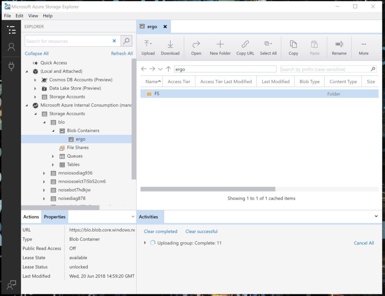
Task: Click Clear completed link
Action: click(x=160, y=231)
